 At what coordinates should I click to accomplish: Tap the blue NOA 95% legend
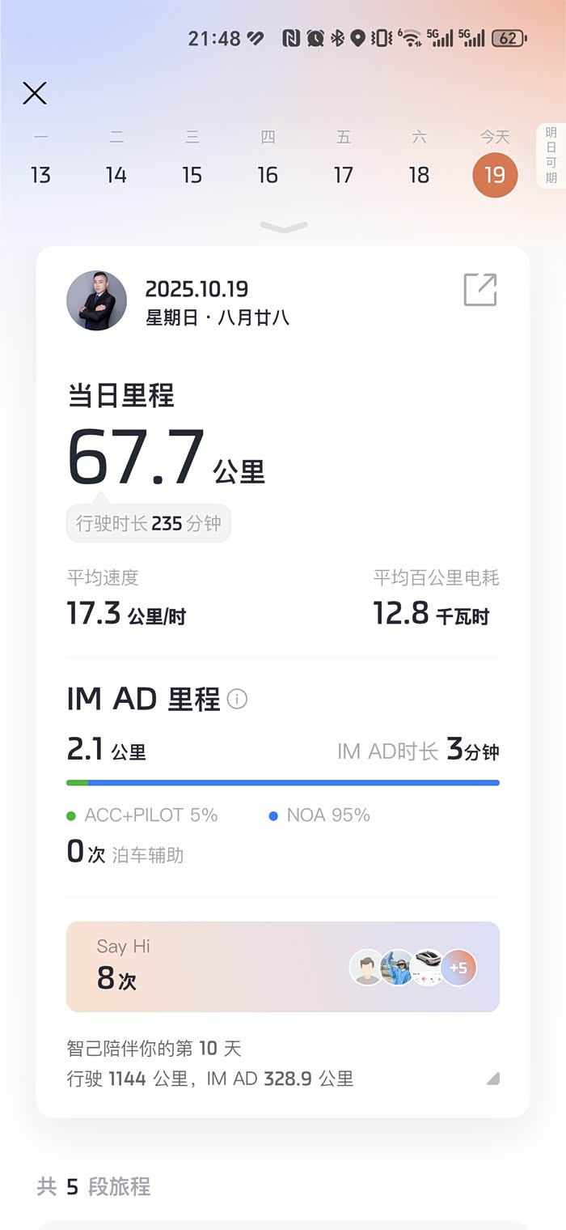pos(319,815)
